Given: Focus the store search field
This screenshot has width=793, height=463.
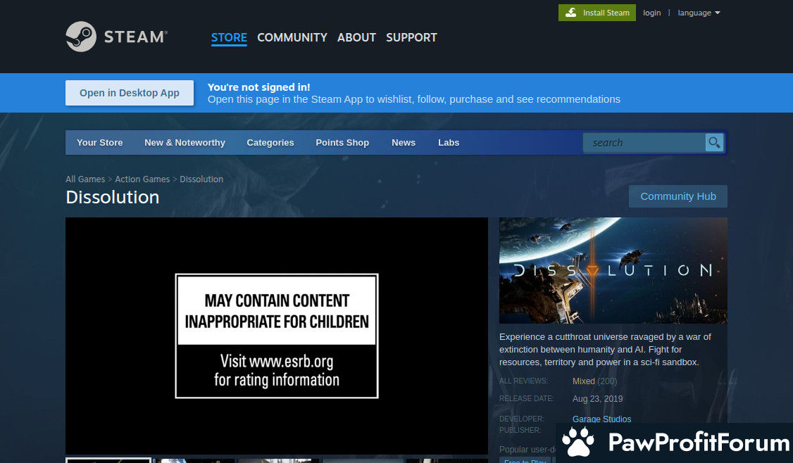Looking at the screenshot, I should [x=644, y=143].
